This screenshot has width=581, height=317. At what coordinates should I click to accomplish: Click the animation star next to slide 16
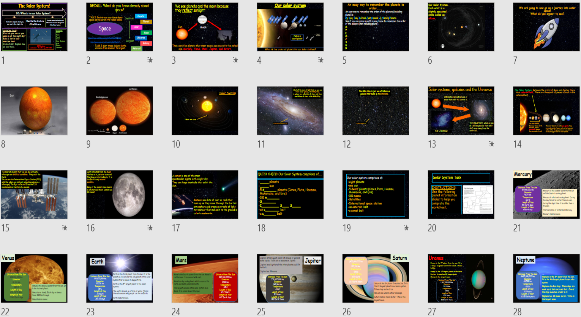(151, 228)
